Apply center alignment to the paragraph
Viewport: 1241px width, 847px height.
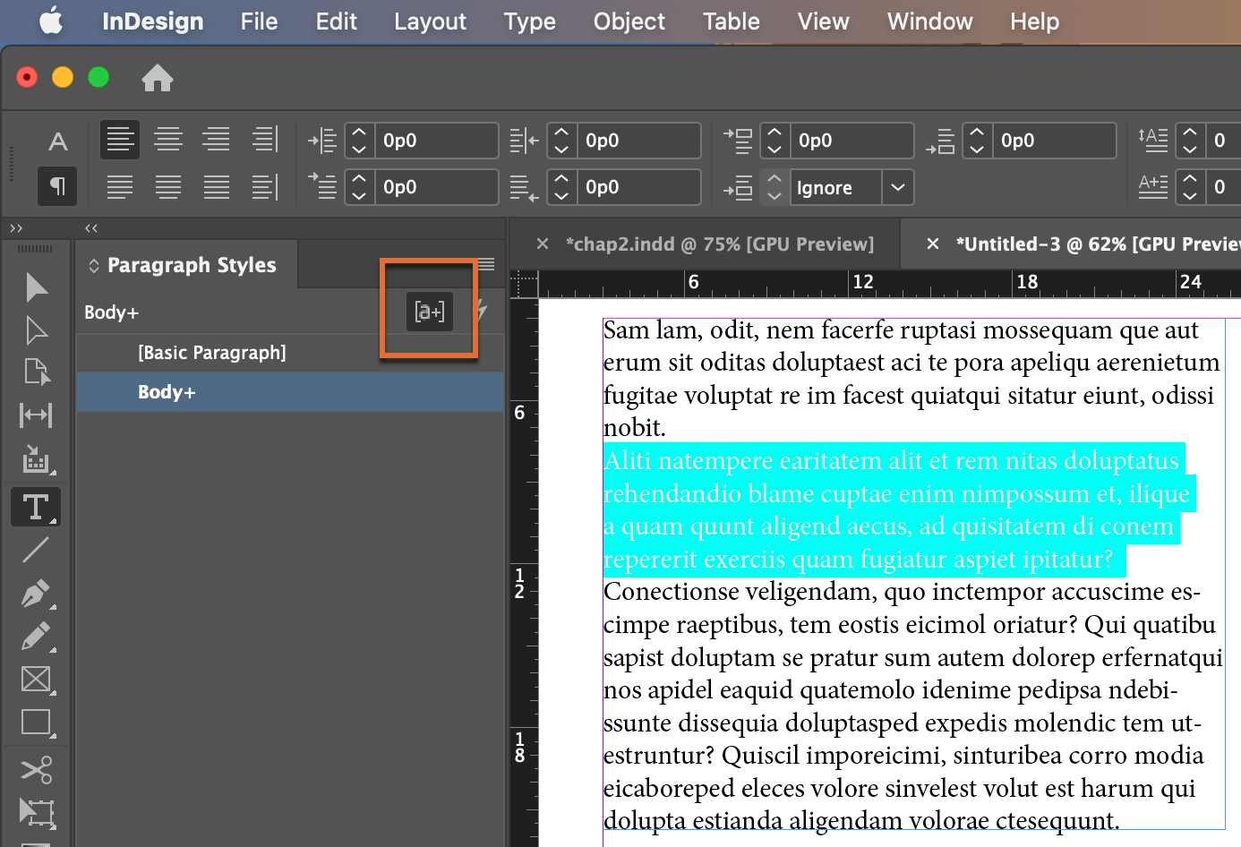168,140
